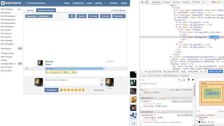The height and width of the screenshot is (126, 224).
Task: Click the Переслать button
Action: tap(119, 16)
